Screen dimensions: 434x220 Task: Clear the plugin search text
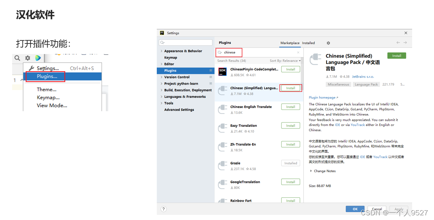click(x=298, y=52)
